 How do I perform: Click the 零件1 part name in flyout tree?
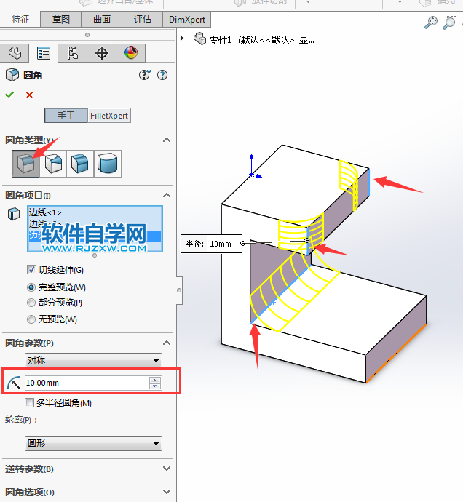pos(221,39)
